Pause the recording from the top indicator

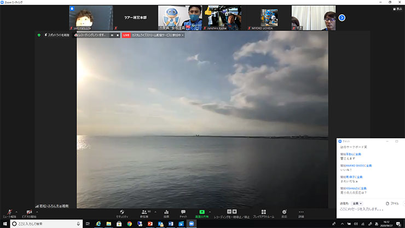pyautogui.click(x=112, y=35)
